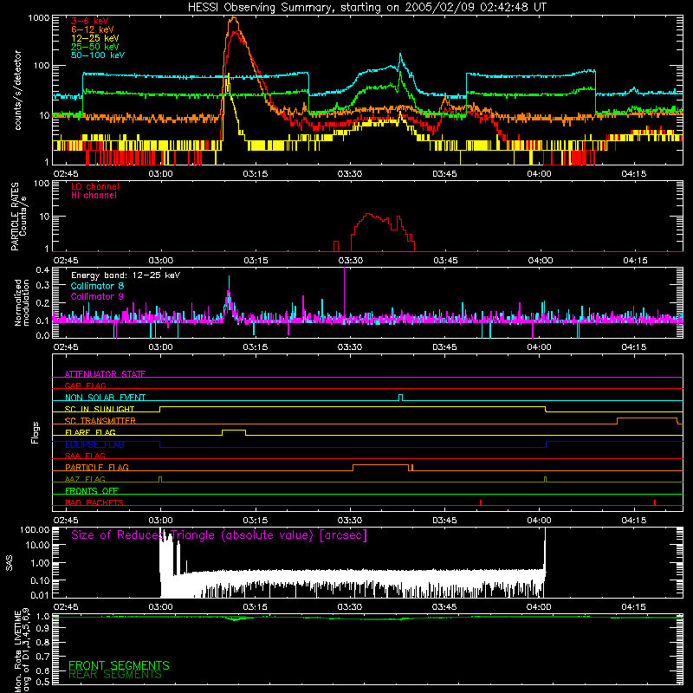Click the raised FLARE FLAG step segment
Image resolution: width=693 pixels, height=693 pixels.
[234, 430]
